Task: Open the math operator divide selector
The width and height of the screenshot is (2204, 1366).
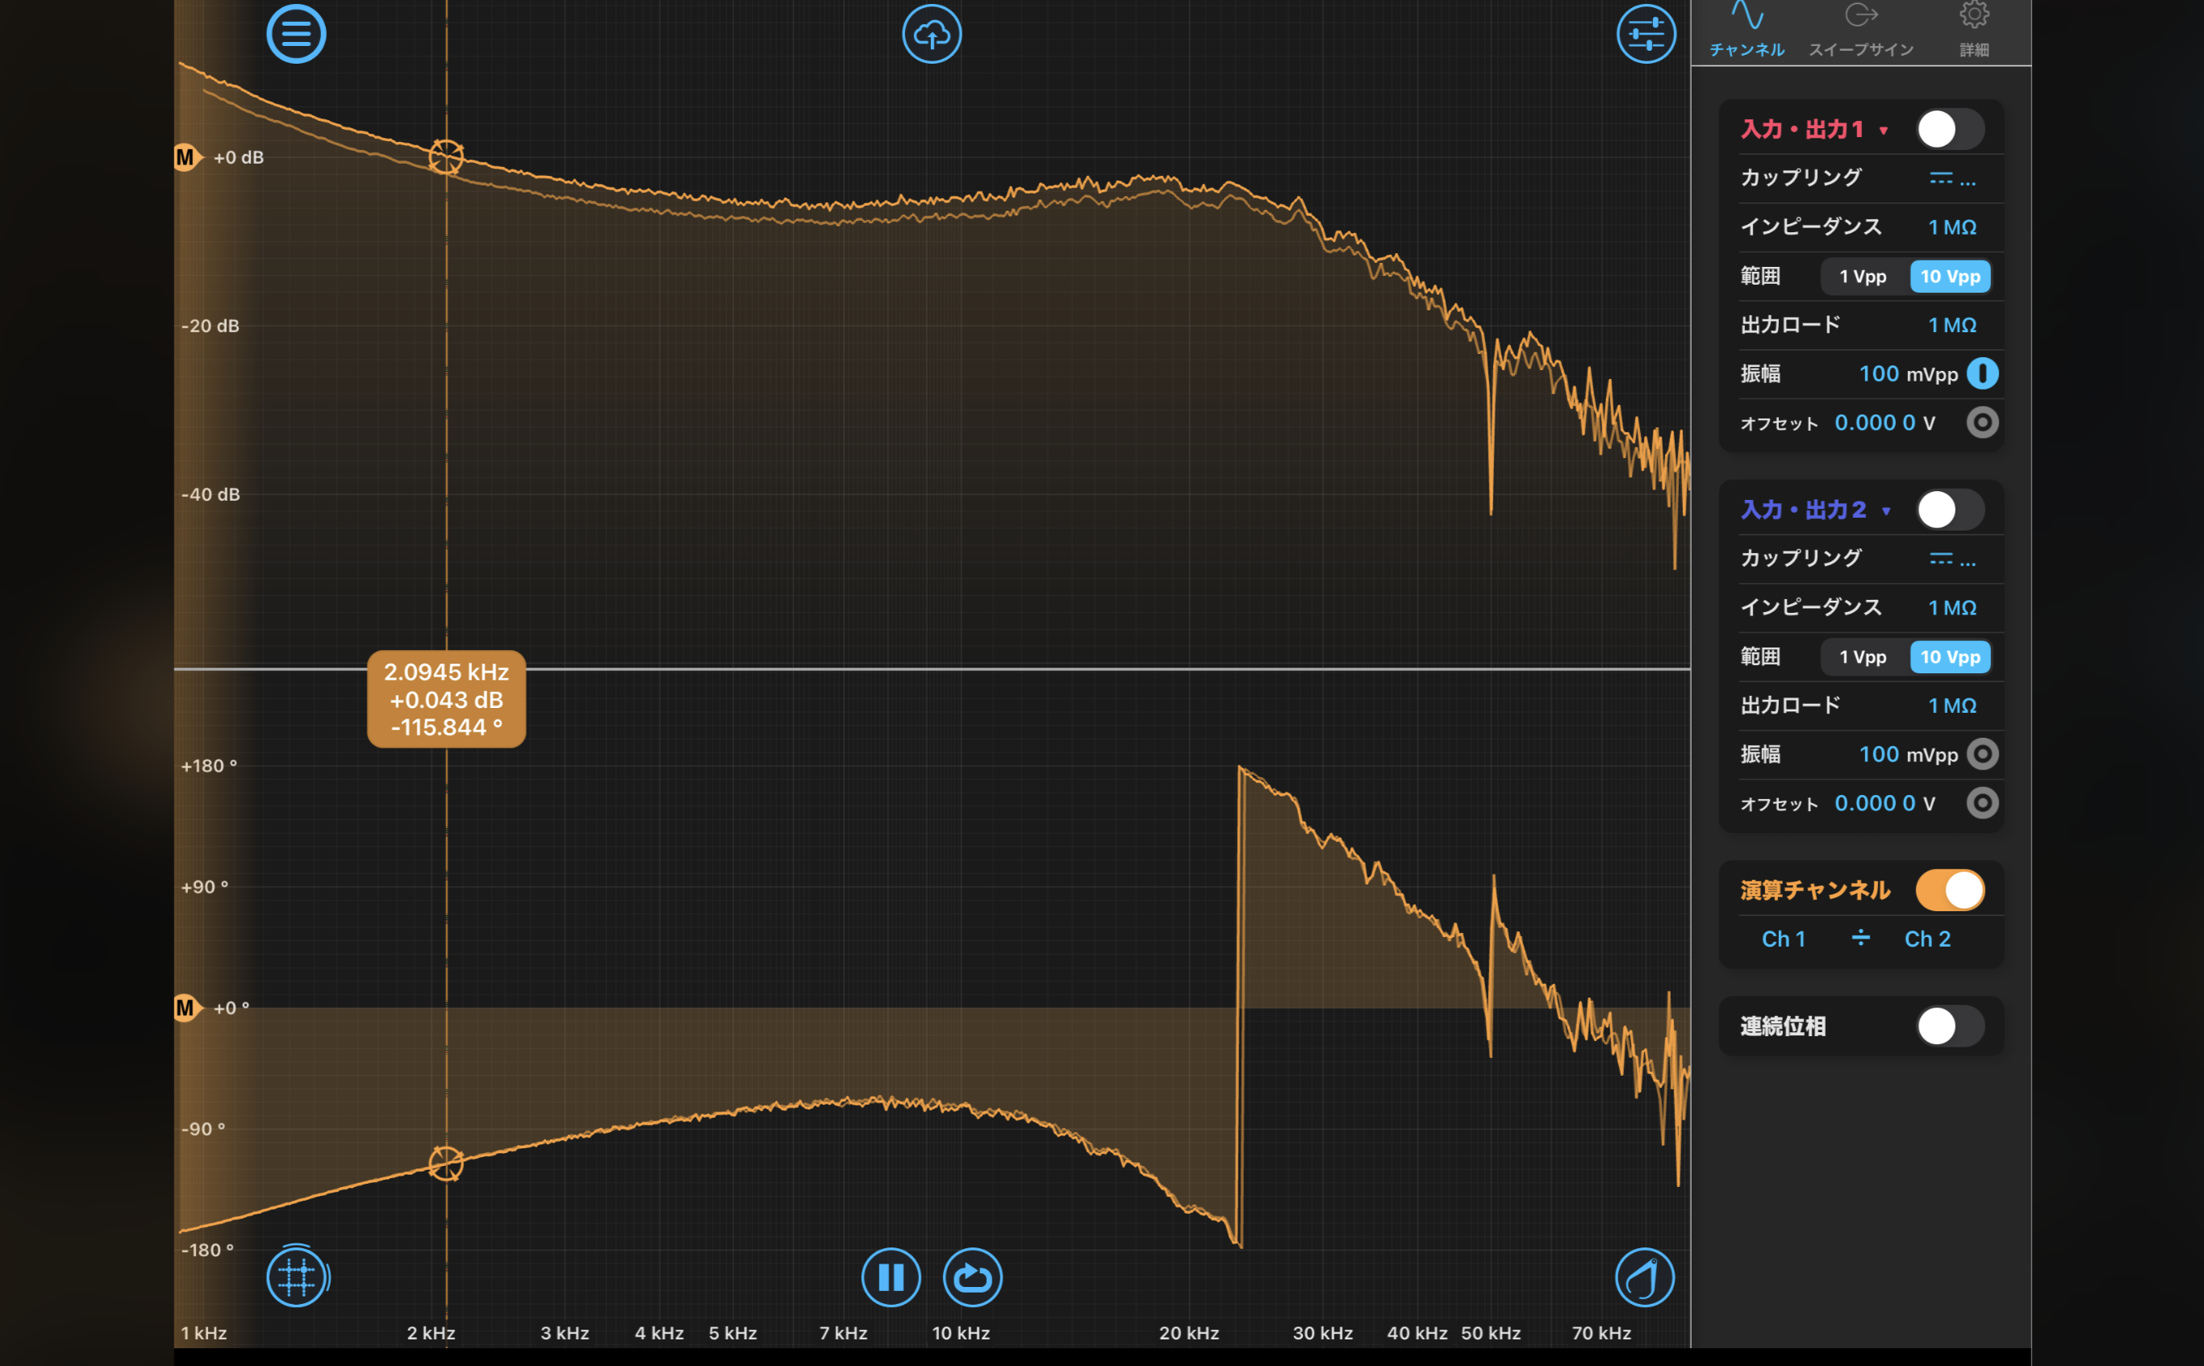Action: [1860, 939]
